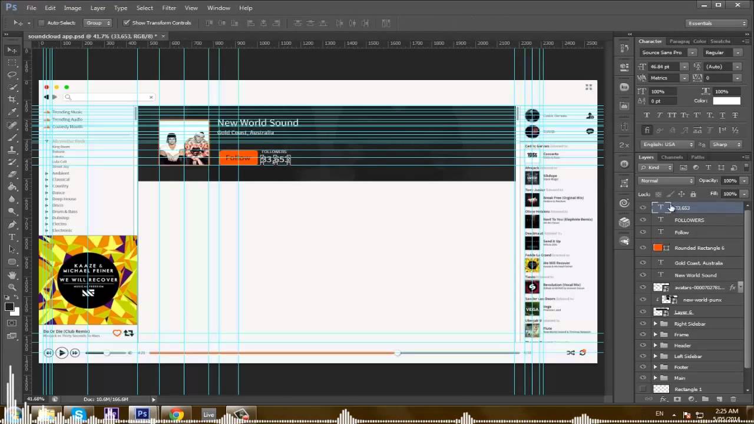This screenshot has height=424, width=754.
Task: Select the Lasso tool
Action: pos(12,75)
